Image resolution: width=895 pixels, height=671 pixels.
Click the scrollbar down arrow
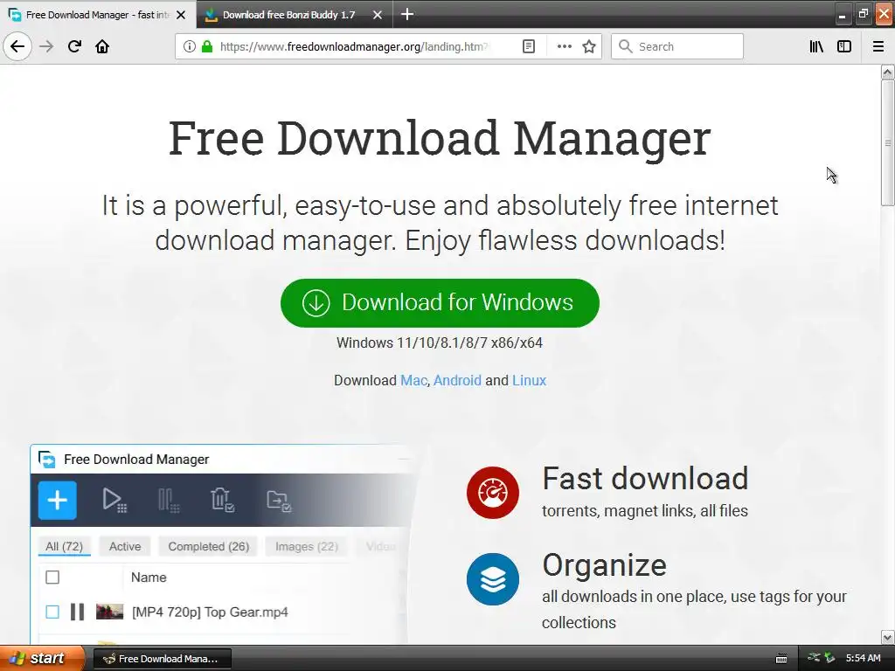(x=888, y=637)
